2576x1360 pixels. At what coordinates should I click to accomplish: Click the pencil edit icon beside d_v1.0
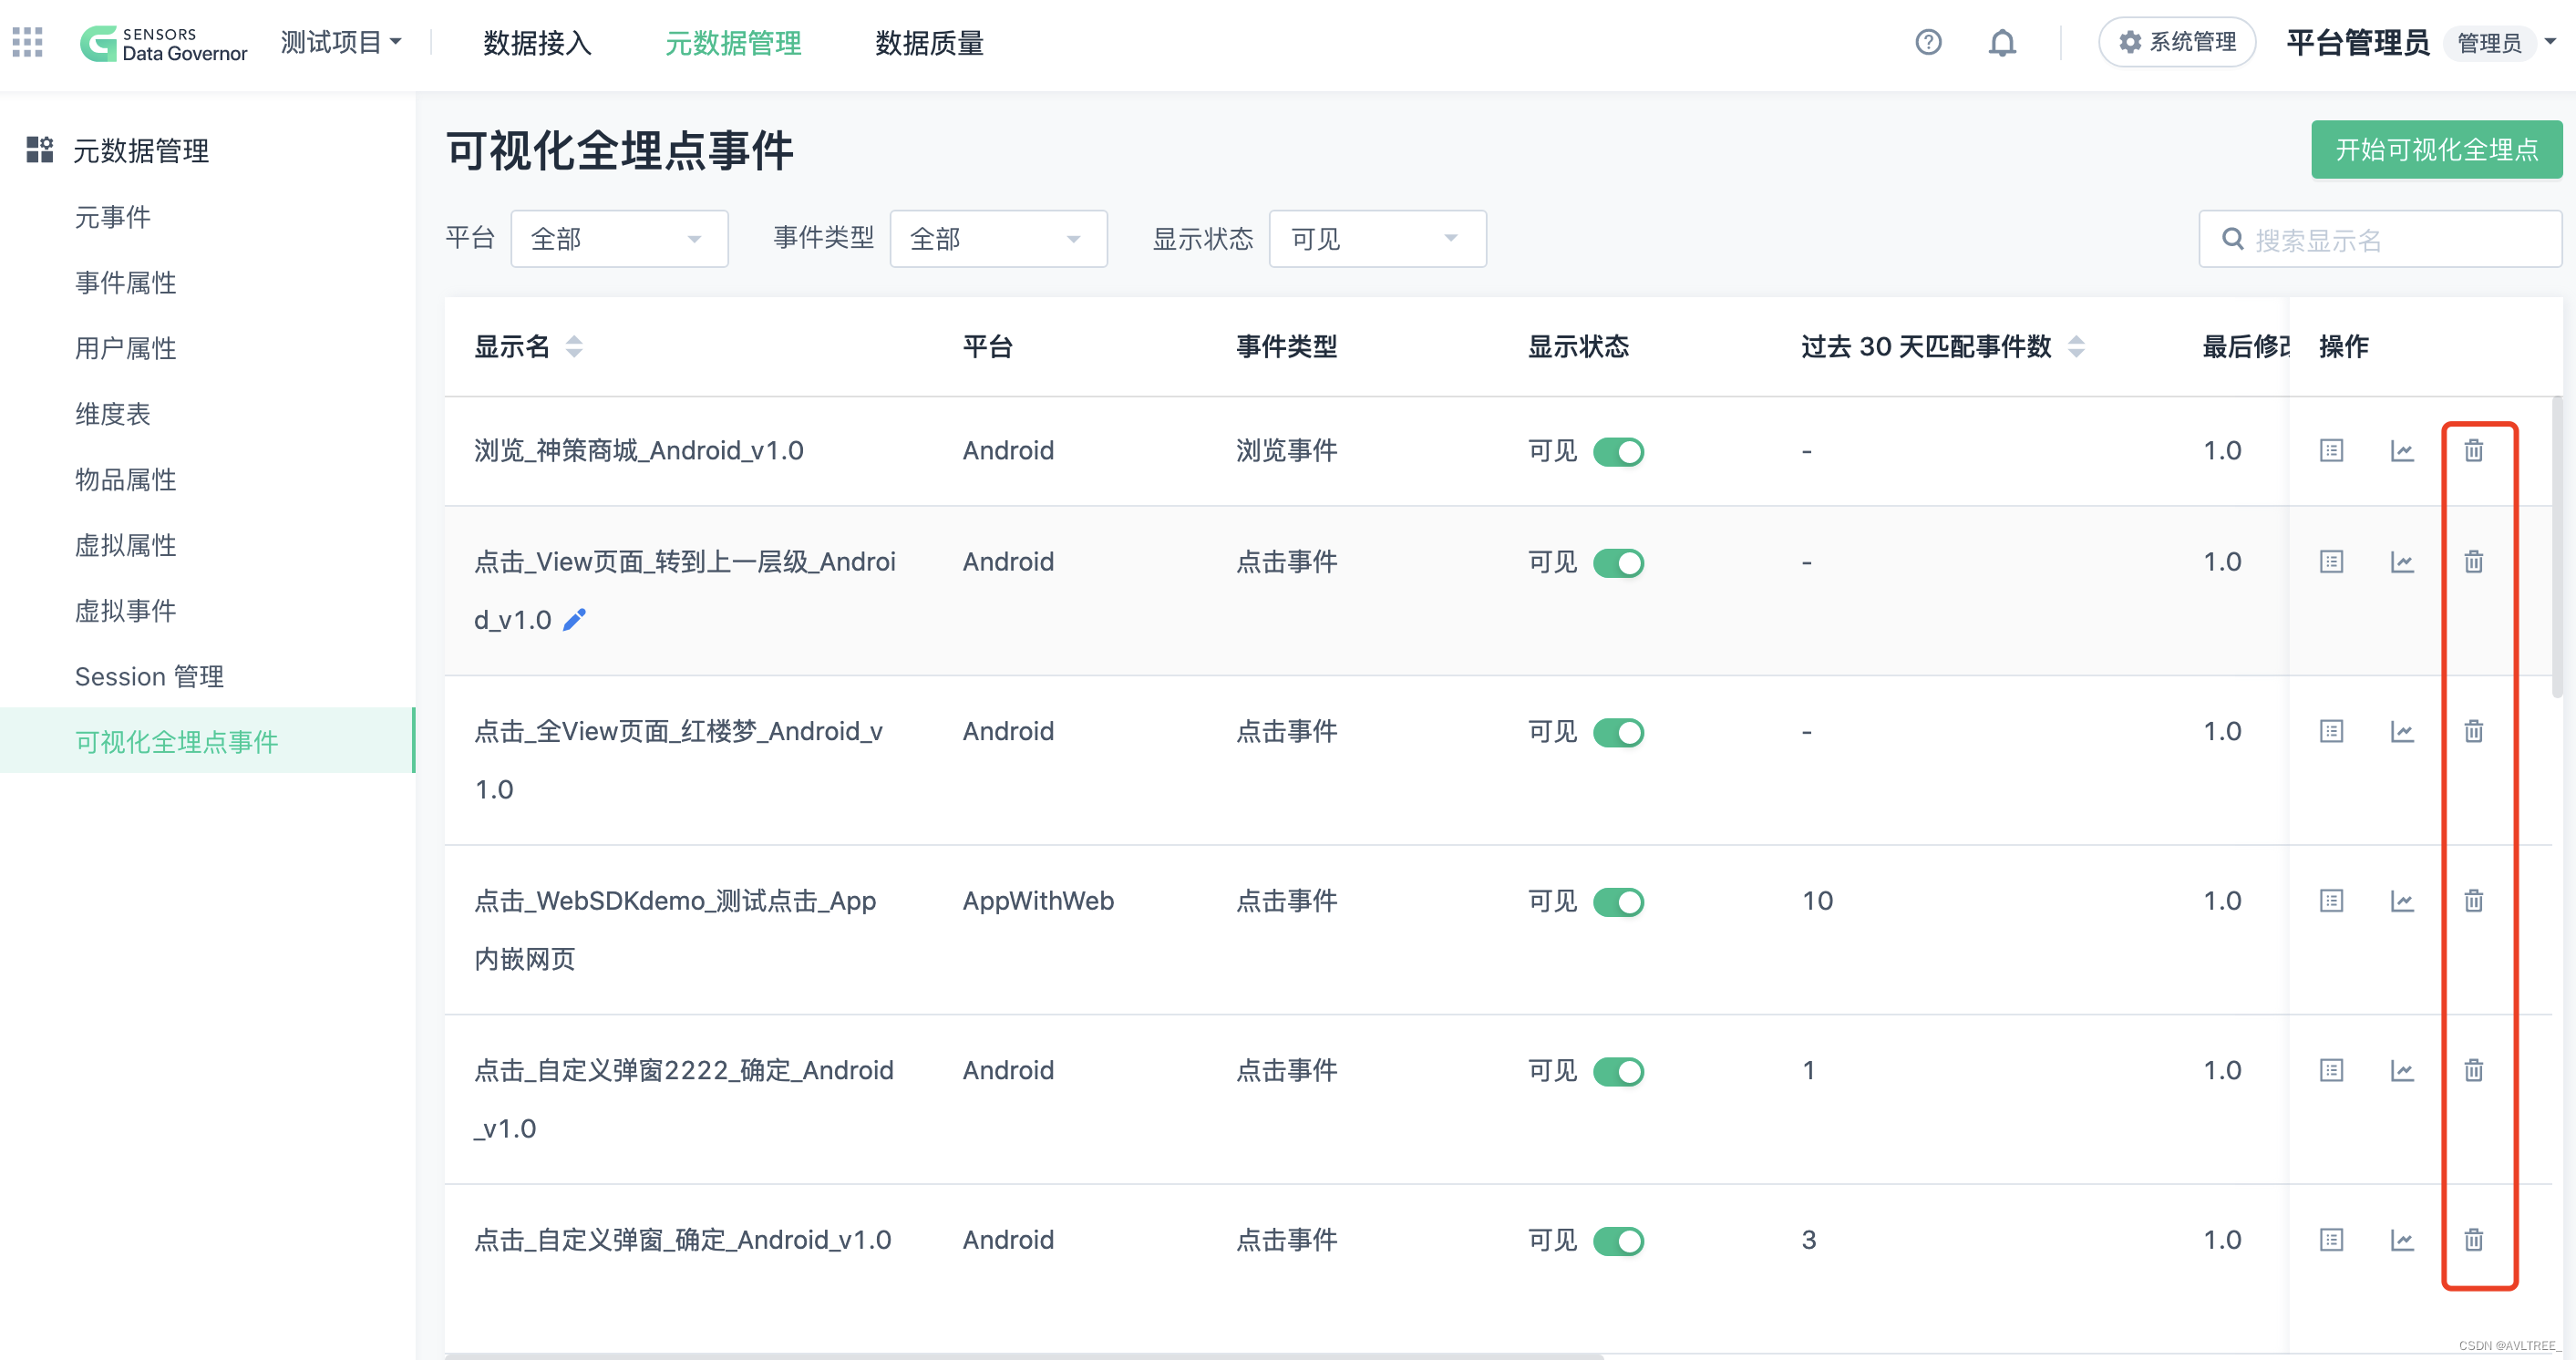[x=574, y=620]
